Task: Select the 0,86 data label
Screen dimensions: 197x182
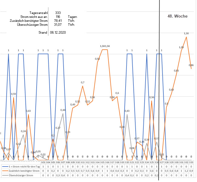Action: click(x=191, y=65)
